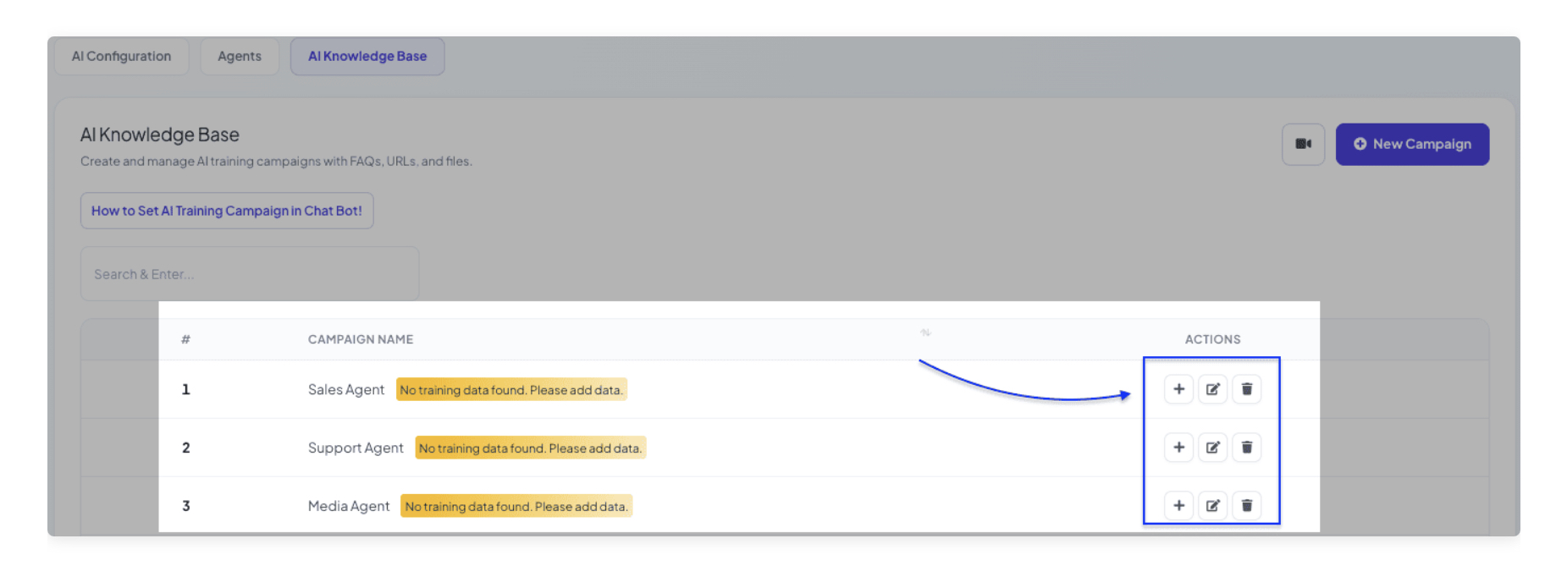Viewport: 1567px width, 577px height.
Task: Add training data to Support Agent
Action: tap(1178, 448)
